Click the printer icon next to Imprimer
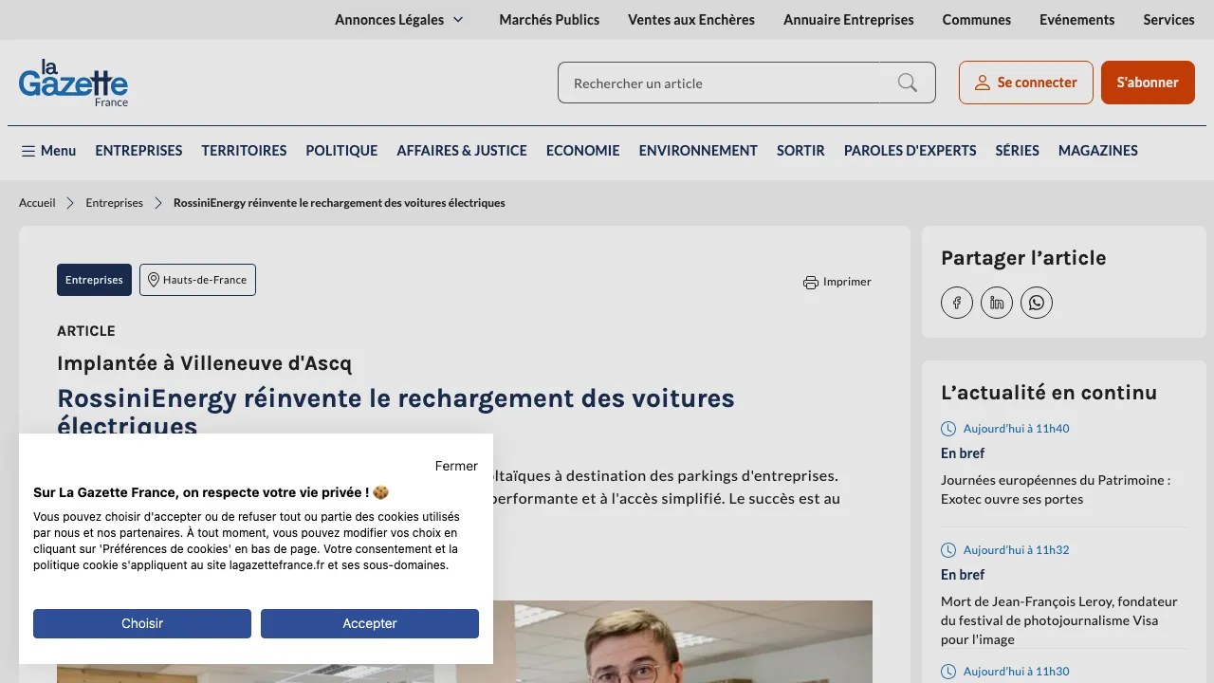 tap(811, 282)
